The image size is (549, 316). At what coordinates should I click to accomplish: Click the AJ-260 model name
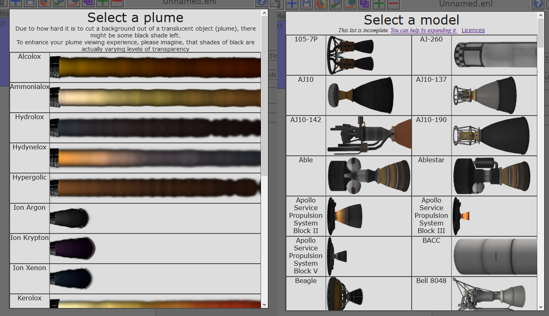(x=431, y=39)
